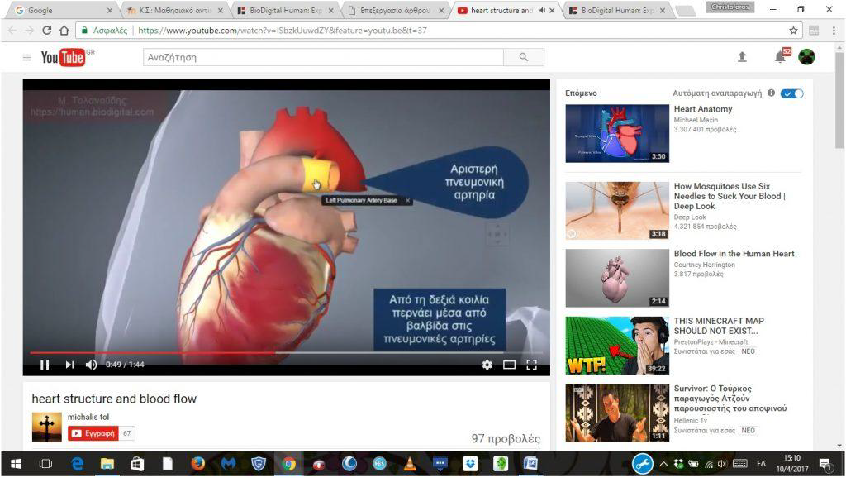846x487 pixels.
Task: Enter fullscreen mode
Action: (532, 365)
